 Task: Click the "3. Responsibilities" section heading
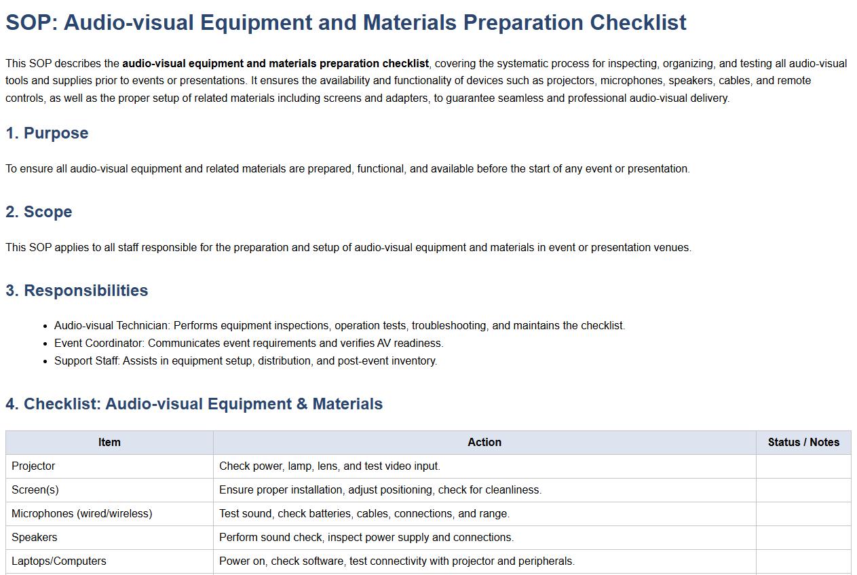pos(77,291)
